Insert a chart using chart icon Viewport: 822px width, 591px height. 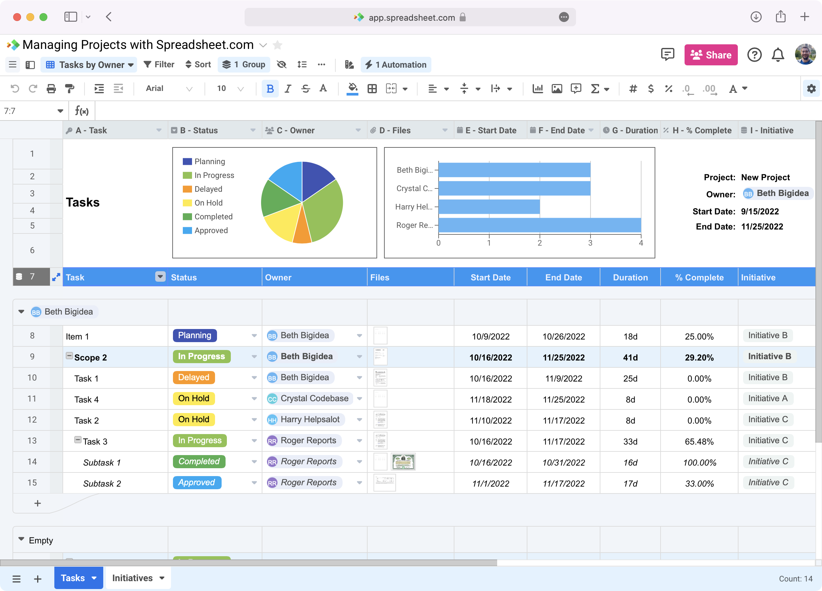[538, 89]
